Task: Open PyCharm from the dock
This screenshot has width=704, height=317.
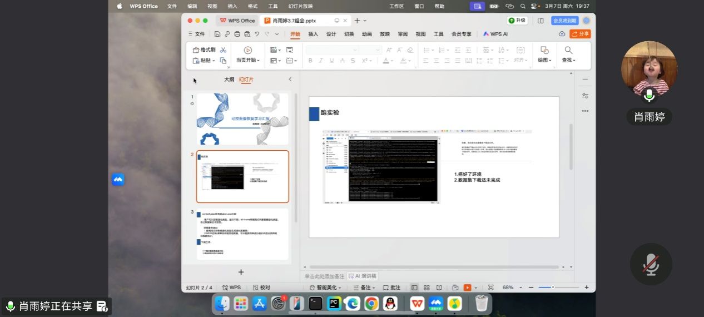Action: (x=334, y=303)
